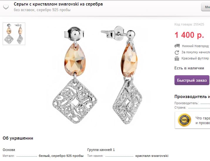Image resolution: width=210 pixels, height=161 pixels.
Task: Click the product title heading
Action: click(58, 4)
